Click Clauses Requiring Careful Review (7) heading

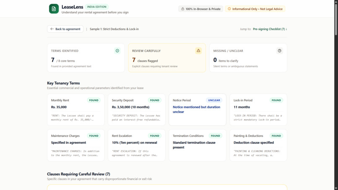click(x=78, y=174)
